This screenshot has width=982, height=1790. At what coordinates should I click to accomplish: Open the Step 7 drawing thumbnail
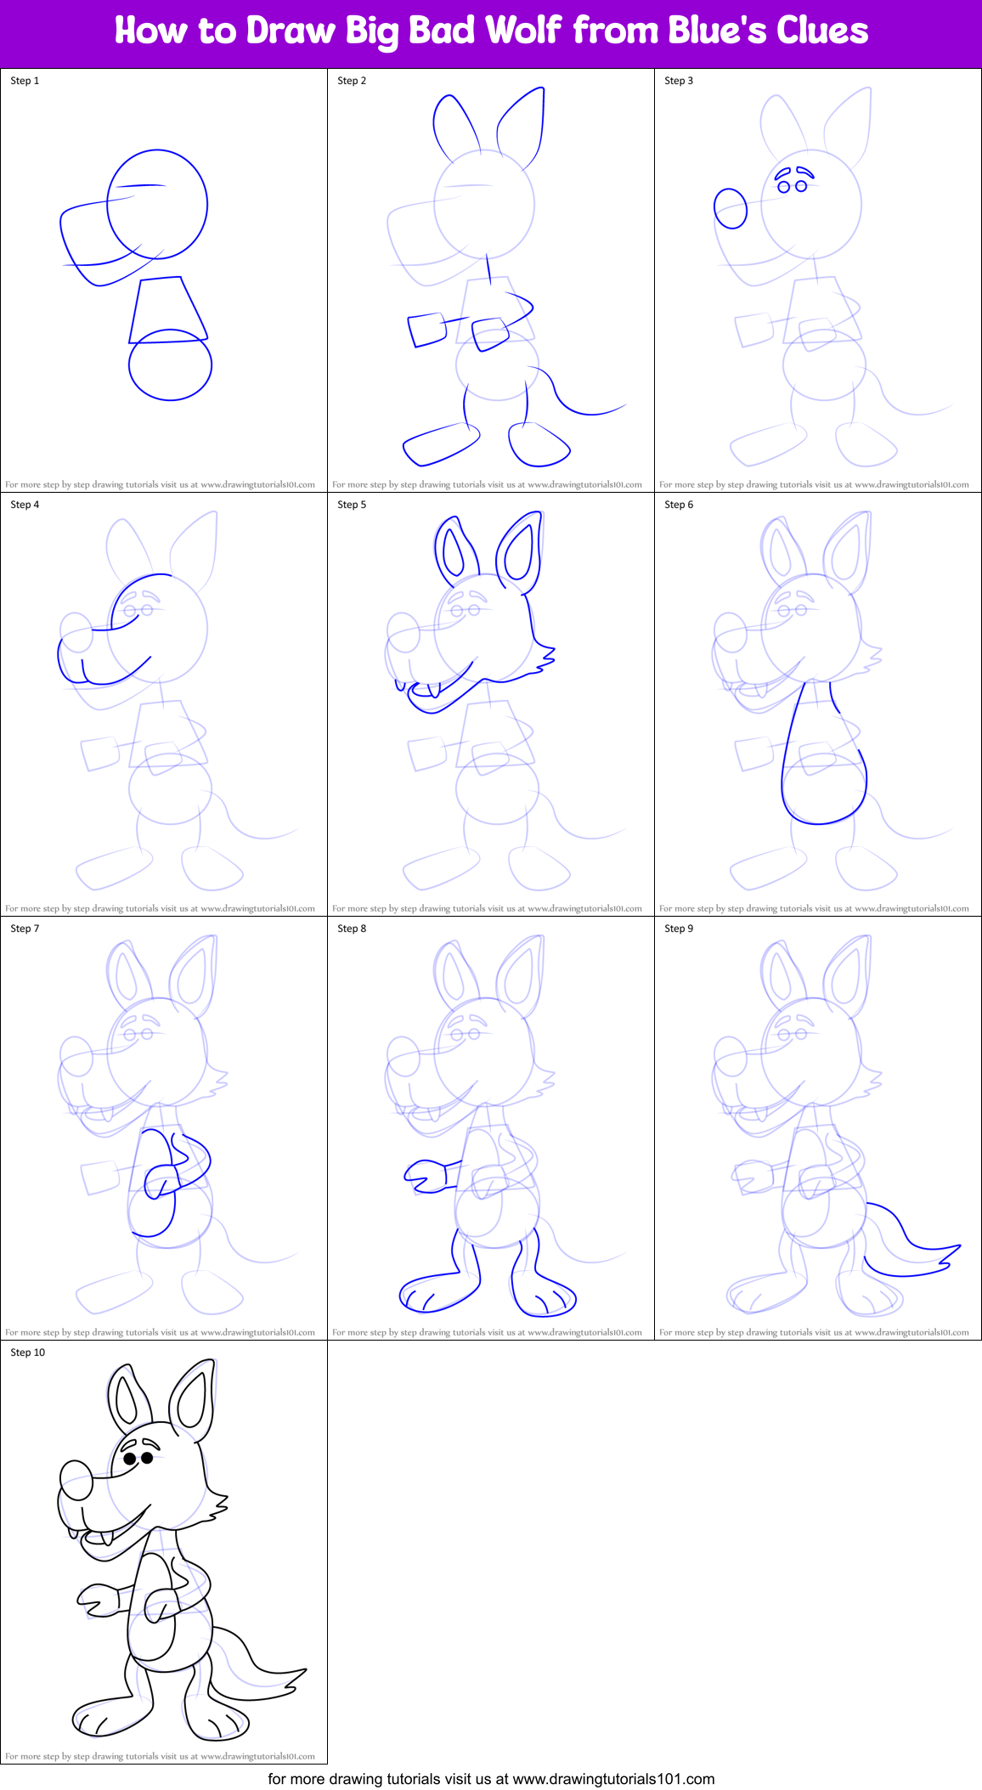point(164,1127)
